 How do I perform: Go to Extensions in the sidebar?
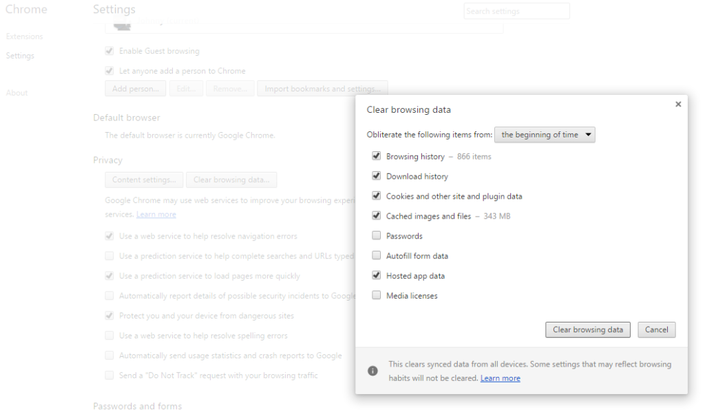[x=24, y=36]
